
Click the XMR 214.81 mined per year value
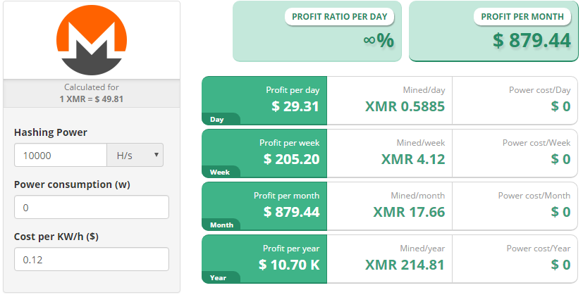pyautogui.click(x=405, y=265)
